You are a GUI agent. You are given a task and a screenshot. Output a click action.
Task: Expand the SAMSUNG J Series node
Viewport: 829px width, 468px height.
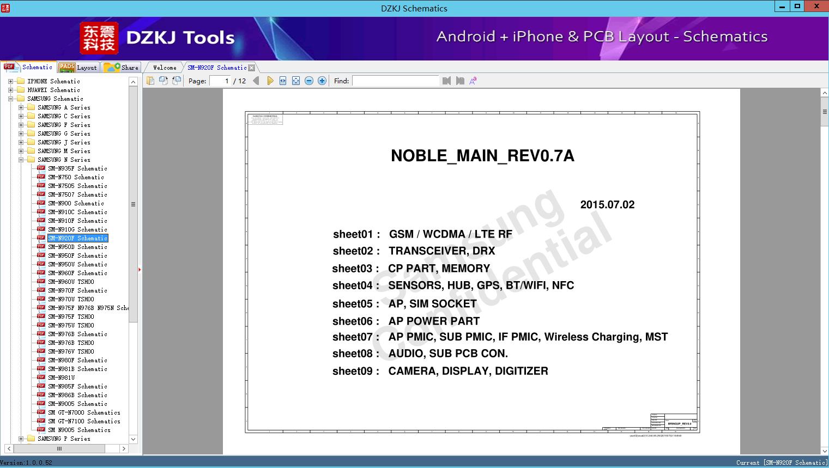(x=21, y=142)
